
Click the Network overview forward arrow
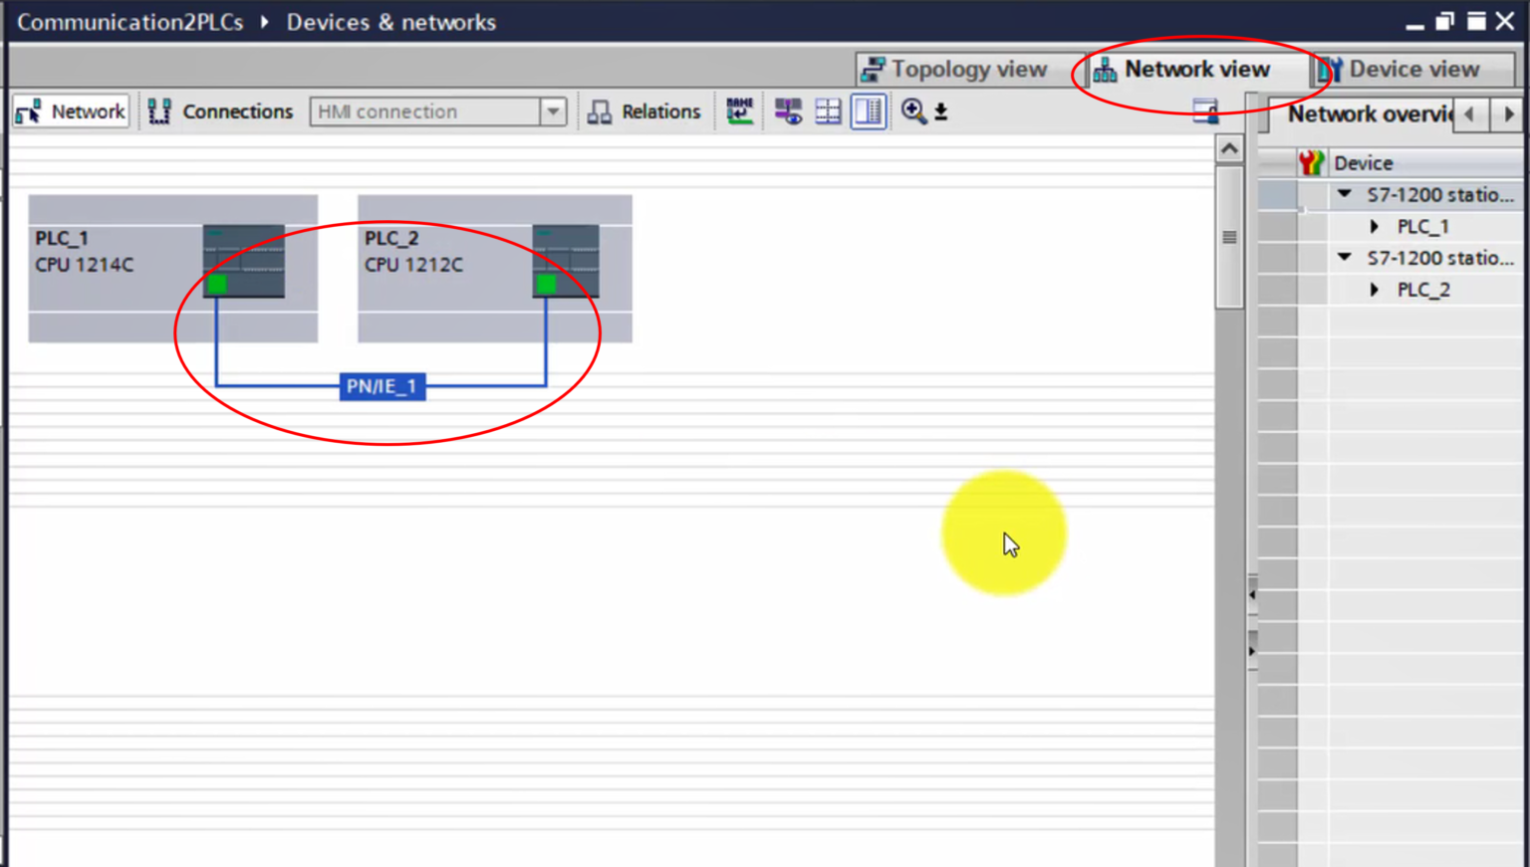tap(1507, 114)
